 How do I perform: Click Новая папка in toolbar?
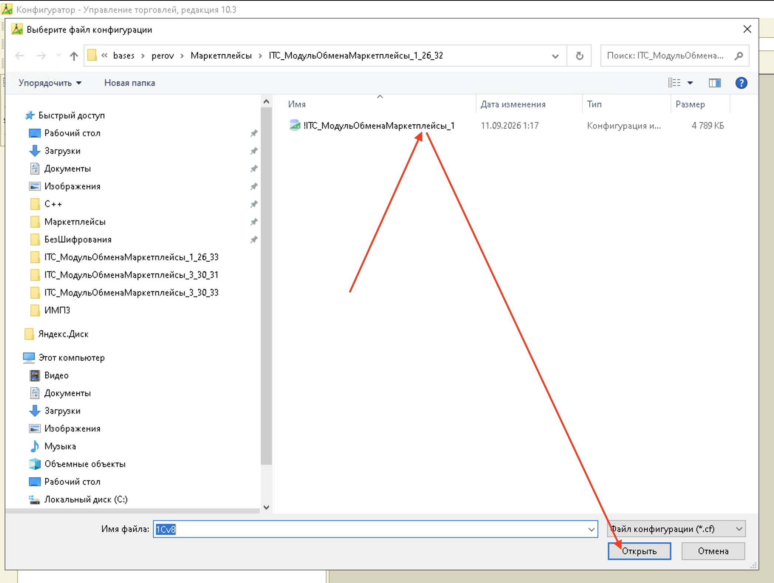130,83
